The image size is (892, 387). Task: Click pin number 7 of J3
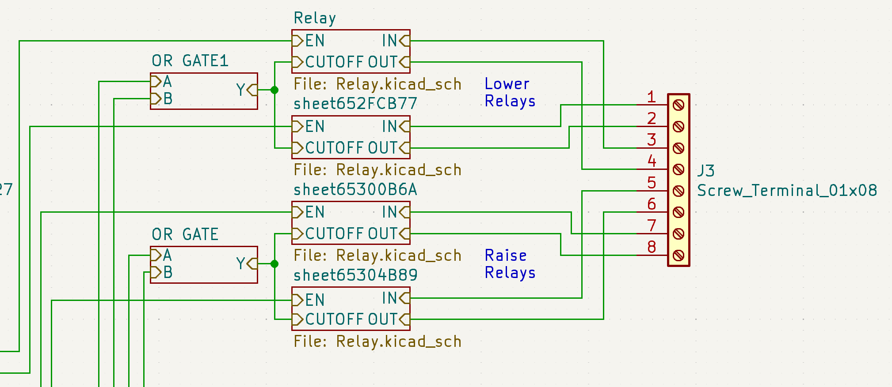652,225
